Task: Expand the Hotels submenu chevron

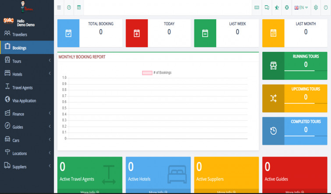Action: (x=49, y=73)
